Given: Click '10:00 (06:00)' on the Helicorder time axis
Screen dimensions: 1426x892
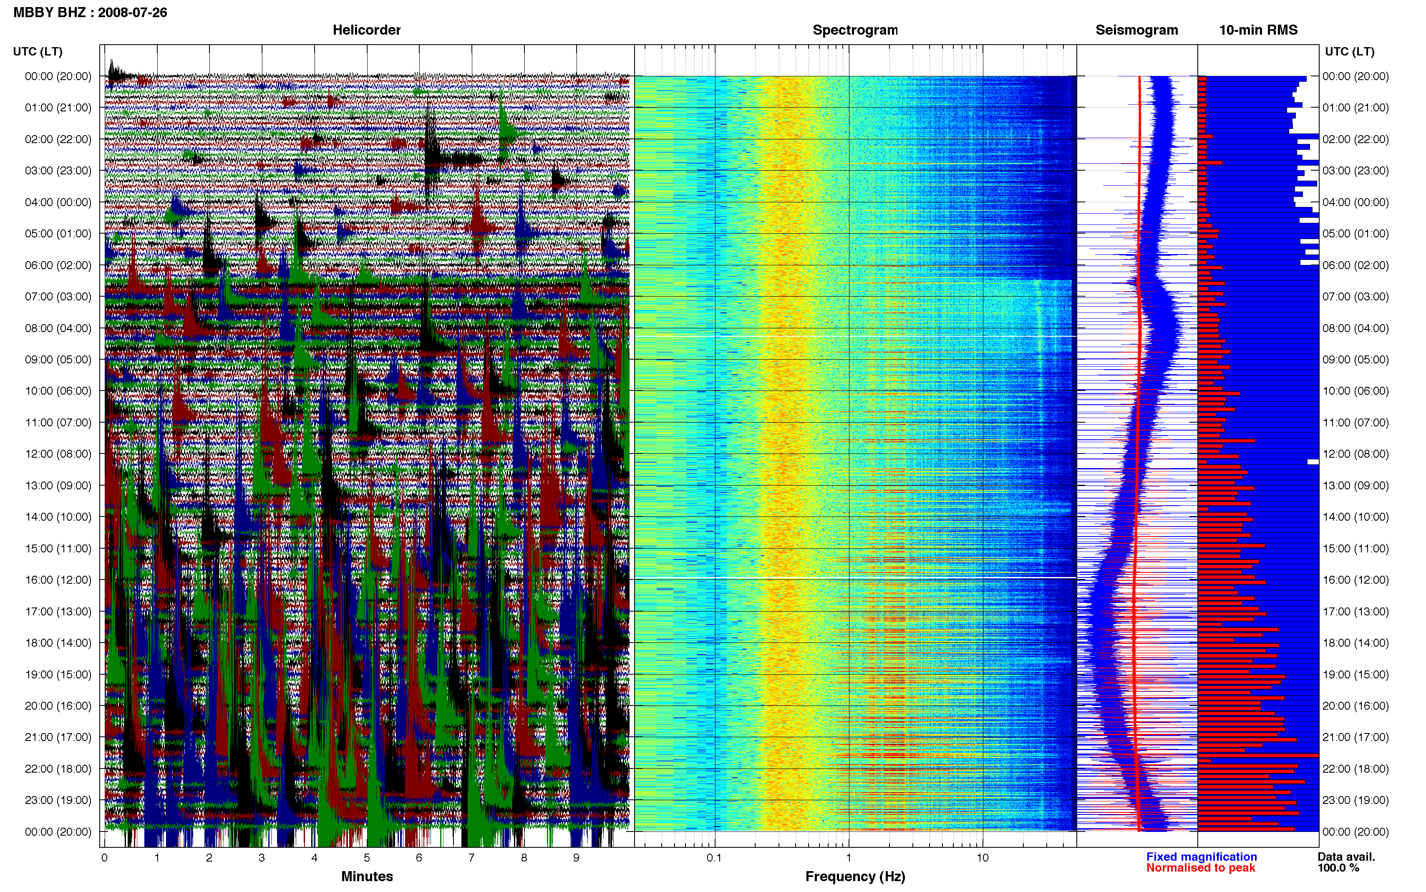Looking at the screenshot, I should click(58, 391).
